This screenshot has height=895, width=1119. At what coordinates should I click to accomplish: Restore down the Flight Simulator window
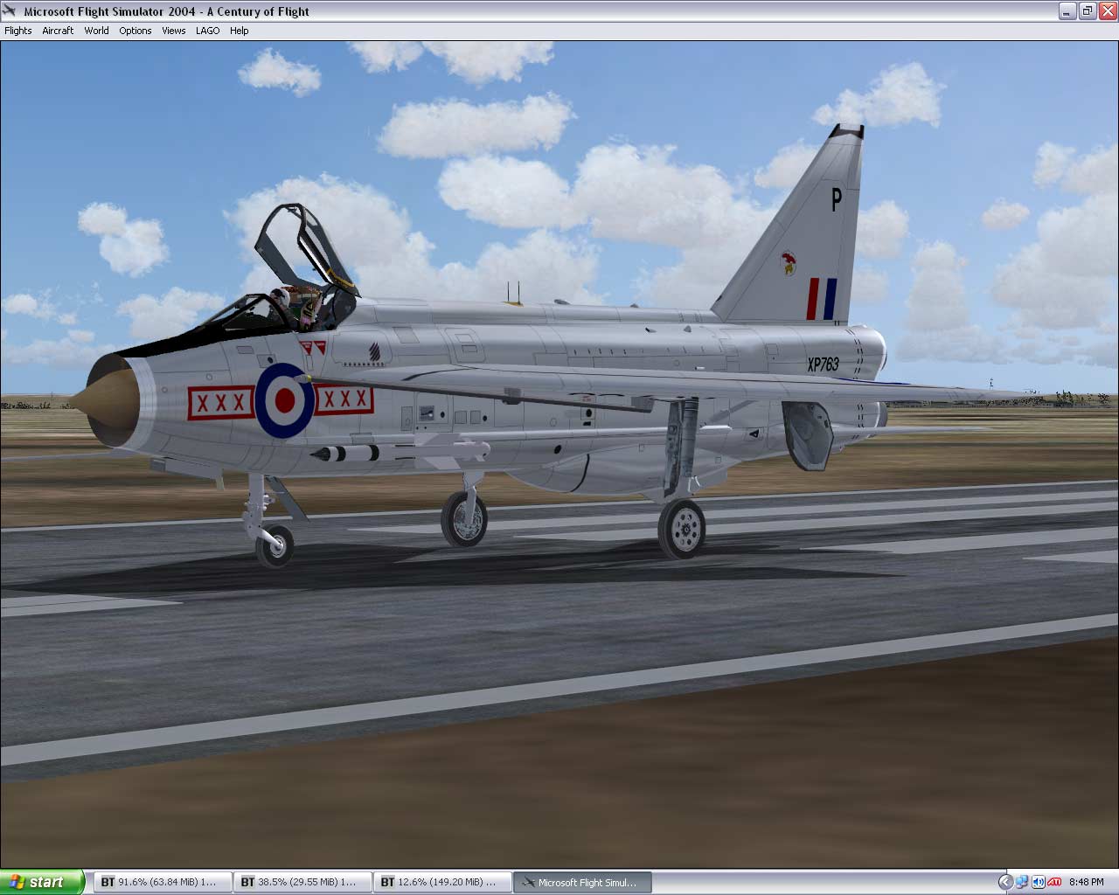1088,11
